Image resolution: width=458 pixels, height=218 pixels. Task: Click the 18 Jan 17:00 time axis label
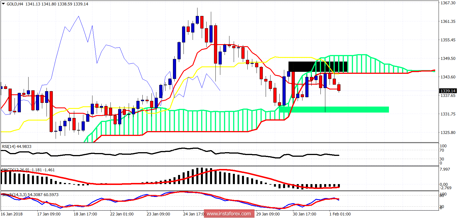click(x=85, y=214)
